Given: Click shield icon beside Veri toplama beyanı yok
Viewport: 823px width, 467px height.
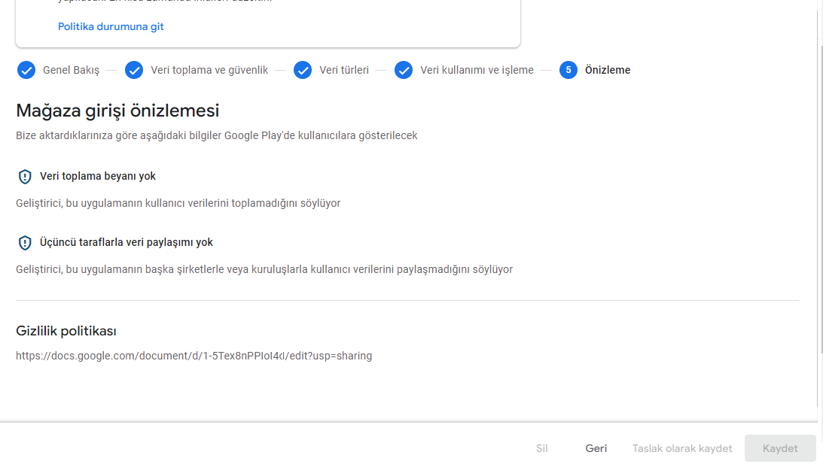Looking at the screenshot, I should (25, 177).
